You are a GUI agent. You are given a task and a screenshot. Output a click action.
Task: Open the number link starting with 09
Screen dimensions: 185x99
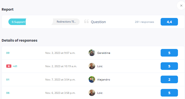click(x=8, y=53)
